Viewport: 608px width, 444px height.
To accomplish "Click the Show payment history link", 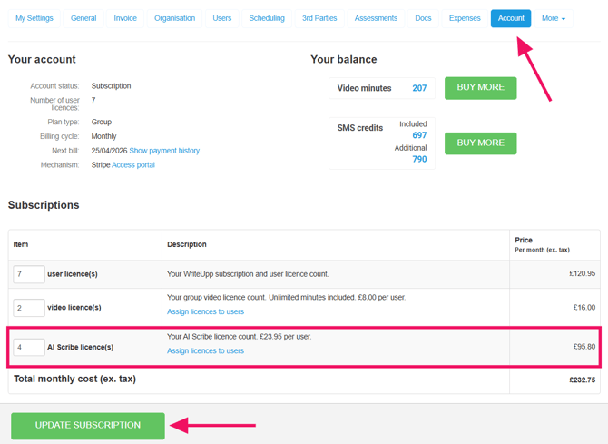I will [164, 151].
